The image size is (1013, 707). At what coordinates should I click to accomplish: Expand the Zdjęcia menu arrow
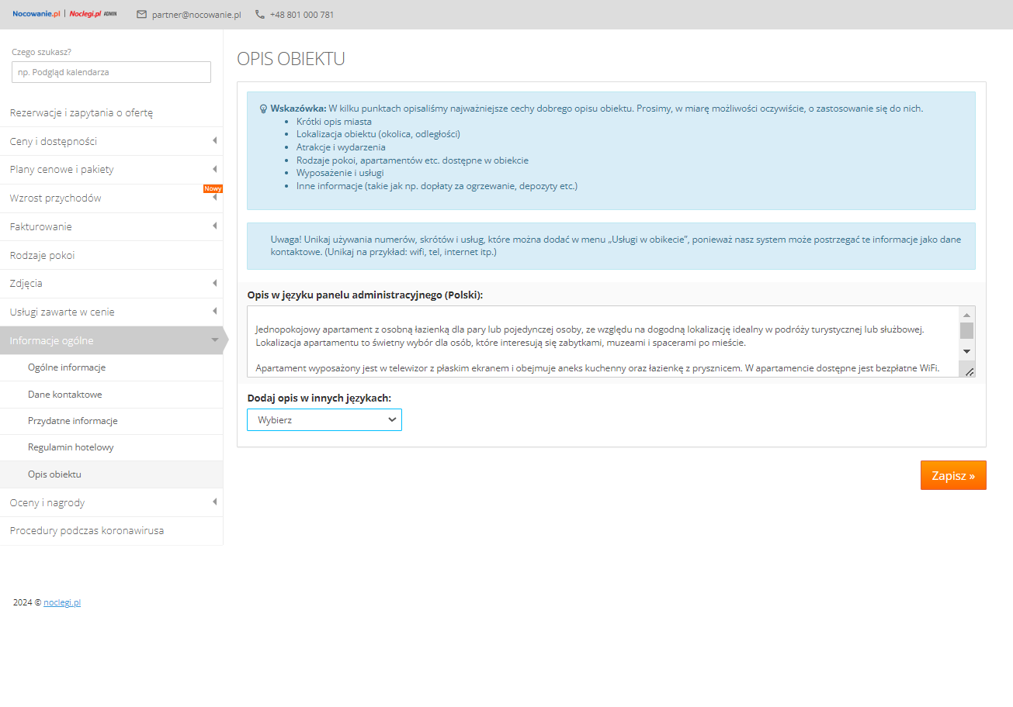(213, 283)
